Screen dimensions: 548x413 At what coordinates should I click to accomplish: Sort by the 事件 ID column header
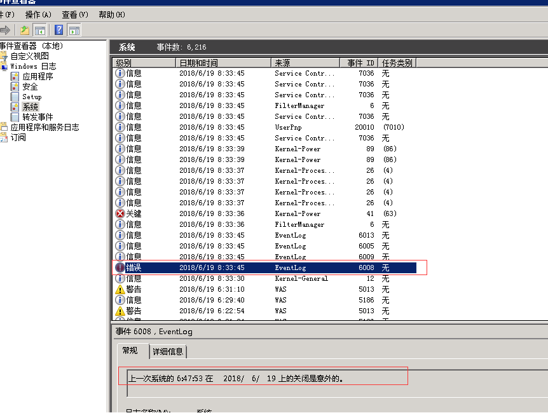pos(360,63)
